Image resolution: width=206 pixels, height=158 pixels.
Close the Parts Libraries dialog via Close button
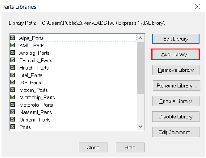click(93, 147)
